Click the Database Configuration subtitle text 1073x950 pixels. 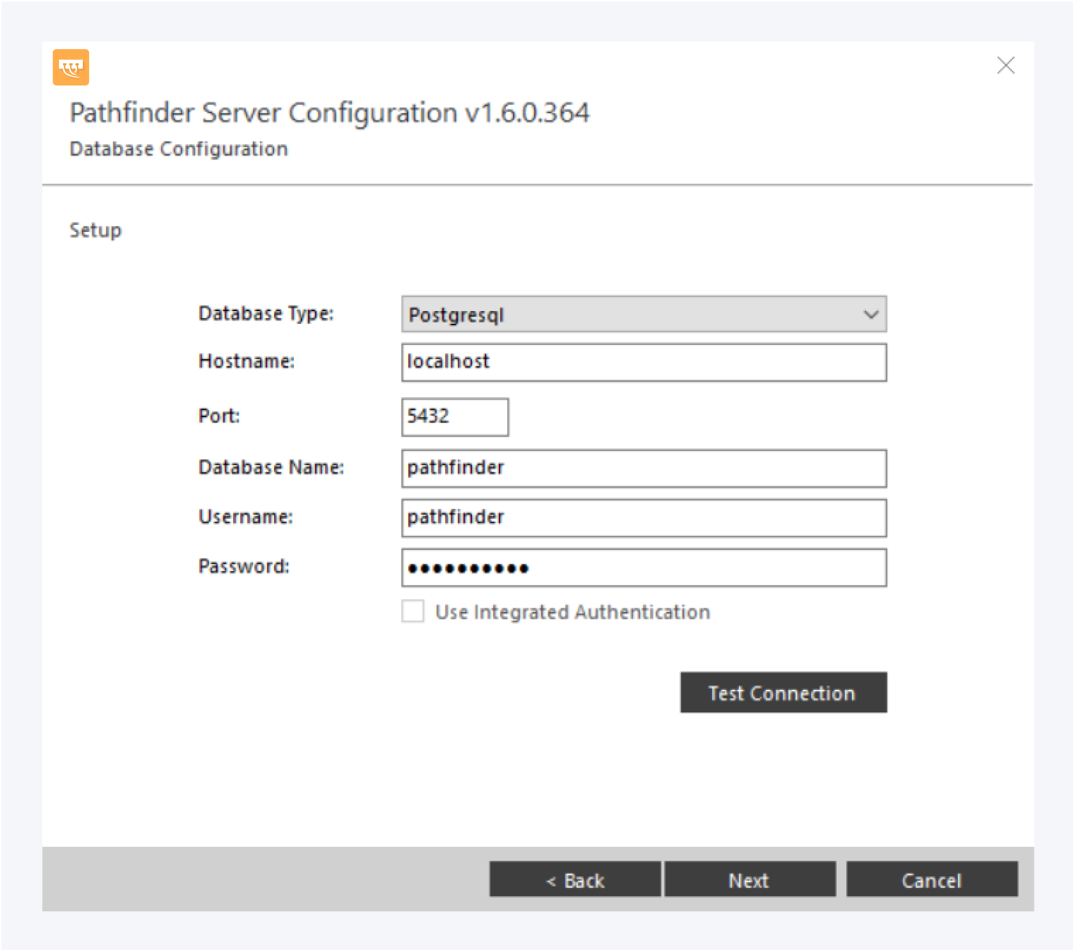pyautogui.click(x=179, y=149)
